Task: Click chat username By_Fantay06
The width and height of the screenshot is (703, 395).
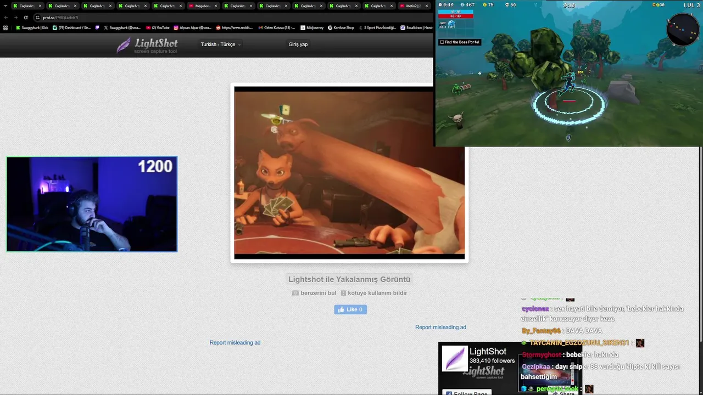Action: [x=541, y=331]
